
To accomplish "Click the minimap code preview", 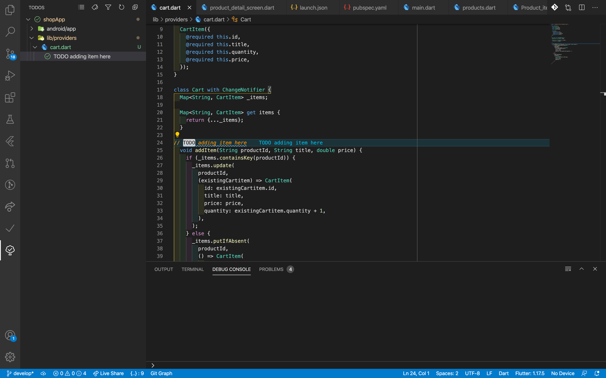I will click(560, 44).
